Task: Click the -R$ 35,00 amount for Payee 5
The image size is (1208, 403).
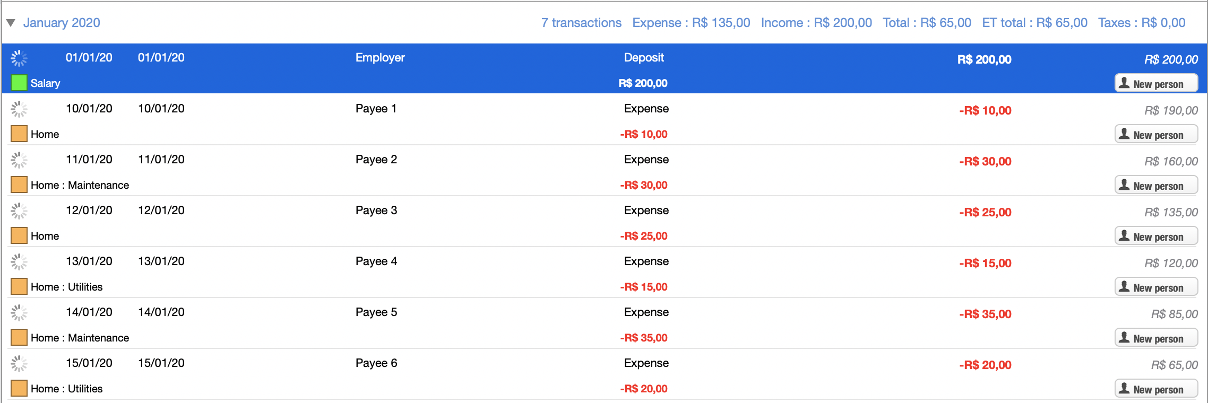Action: (985, 314)
